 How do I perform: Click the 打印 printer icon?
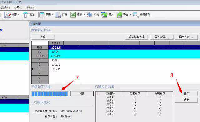coord(89,15)
